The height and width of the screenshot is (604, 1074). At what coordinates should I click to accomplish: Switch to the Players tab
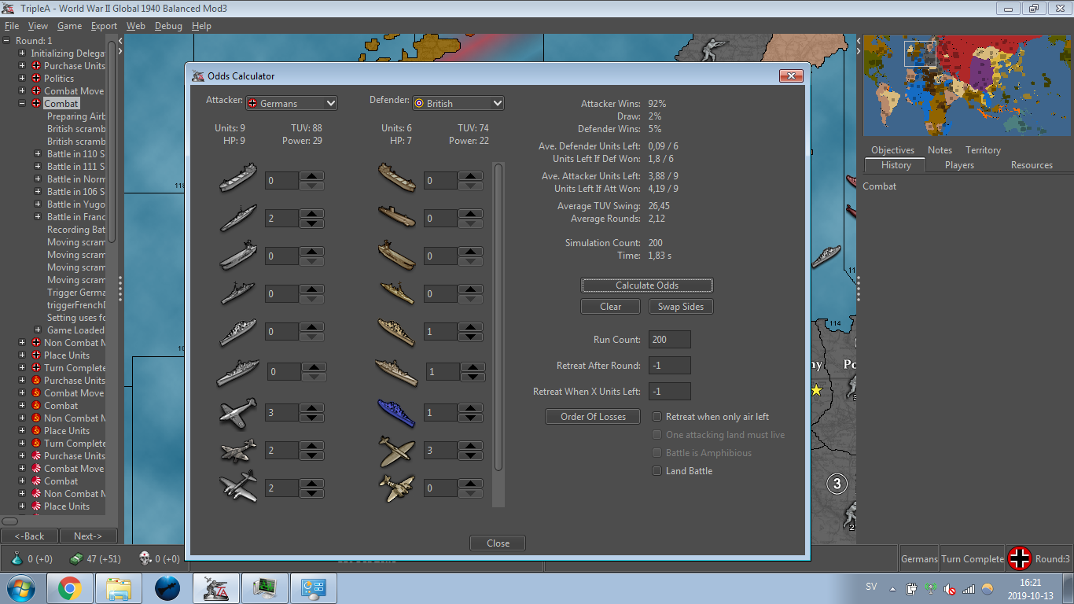point(959,165)
